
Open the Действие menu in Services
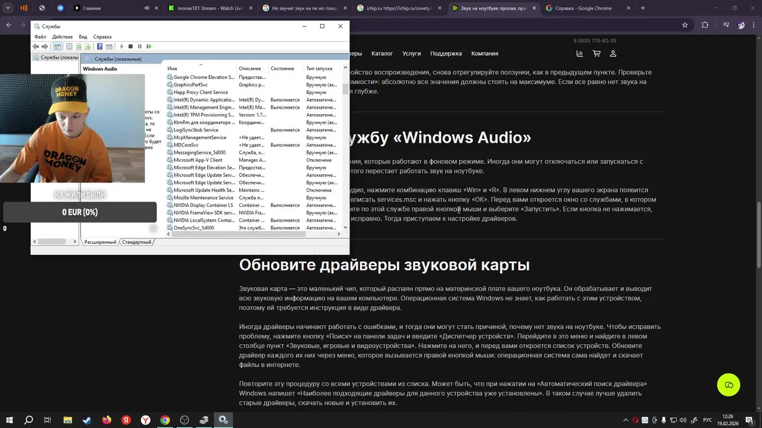click(x=63, y=37)
